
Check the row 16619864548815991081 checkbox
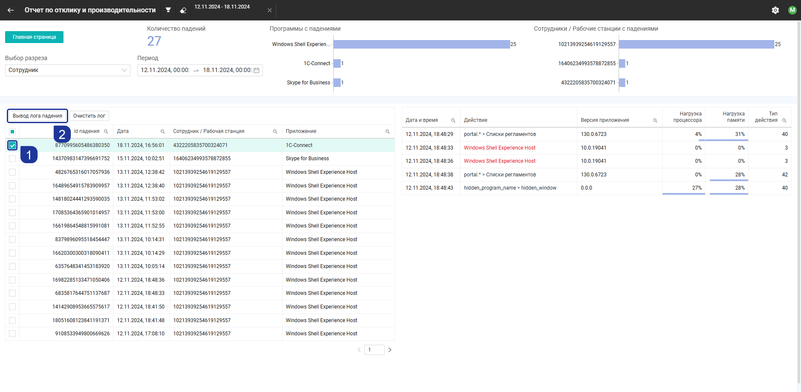tap(12, 226)
